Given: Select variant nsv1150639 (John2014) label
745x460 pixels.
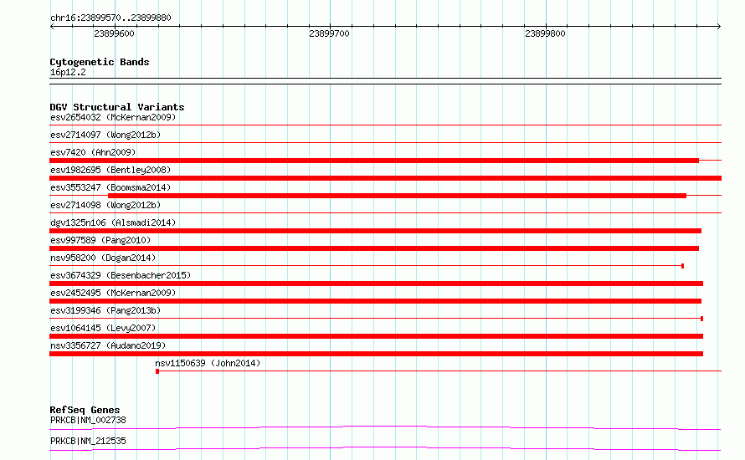Looking at the screenshot, I should point(208,363).
